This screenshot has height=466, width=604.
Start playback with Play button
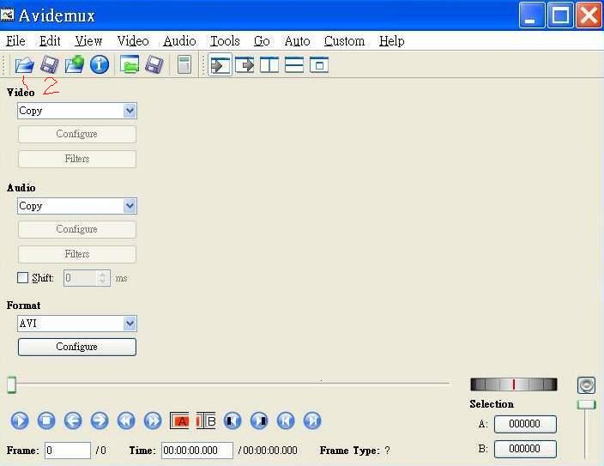20,421
